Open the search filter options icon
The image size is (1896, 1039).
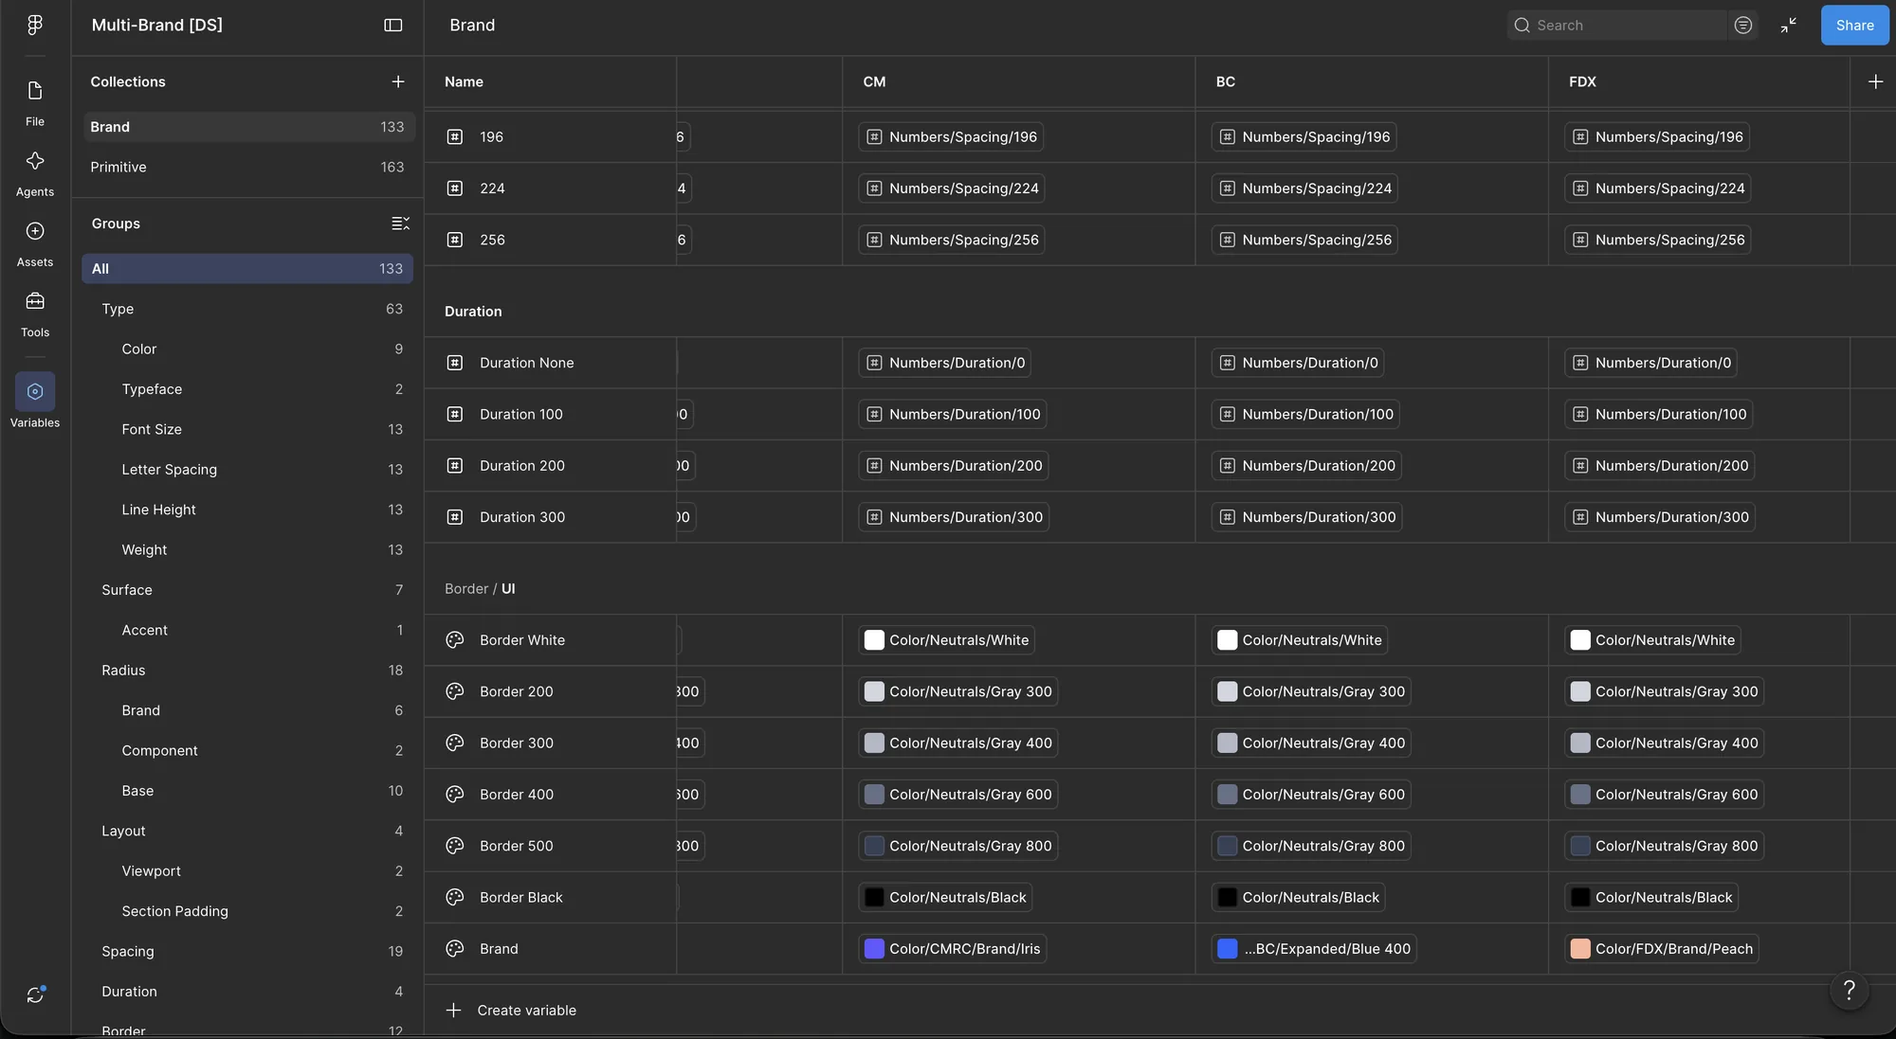[1742, 25]
